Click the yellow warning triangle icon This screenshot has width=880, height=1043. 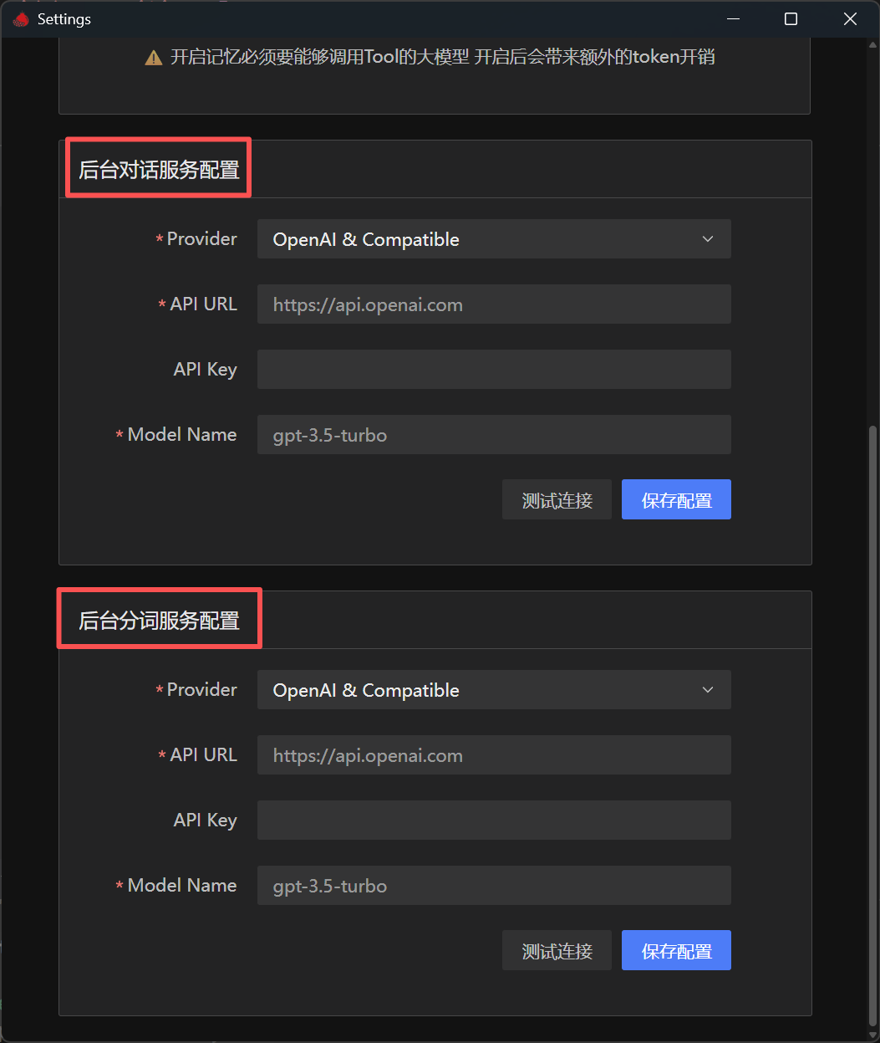[x=154, y=58]
